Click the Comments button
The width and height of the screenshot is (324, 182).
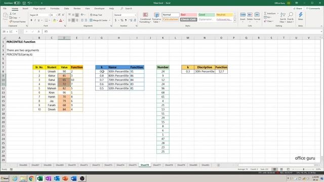point(313,9)
